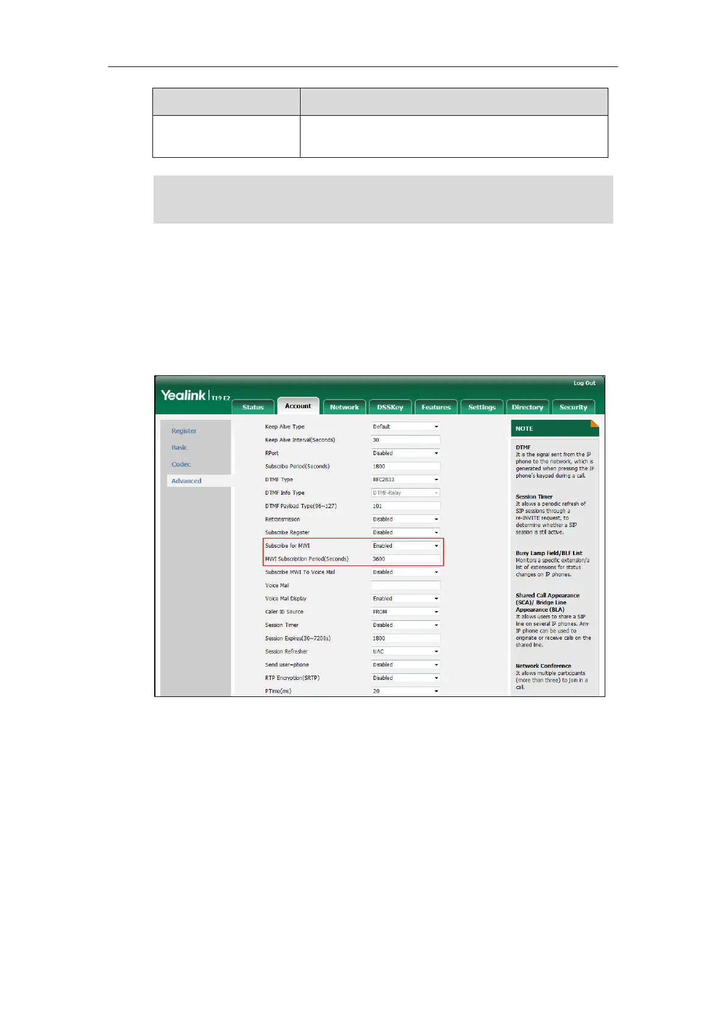
Task: Click the 'DTMF' heading in notes
Action: pos(523,447)
